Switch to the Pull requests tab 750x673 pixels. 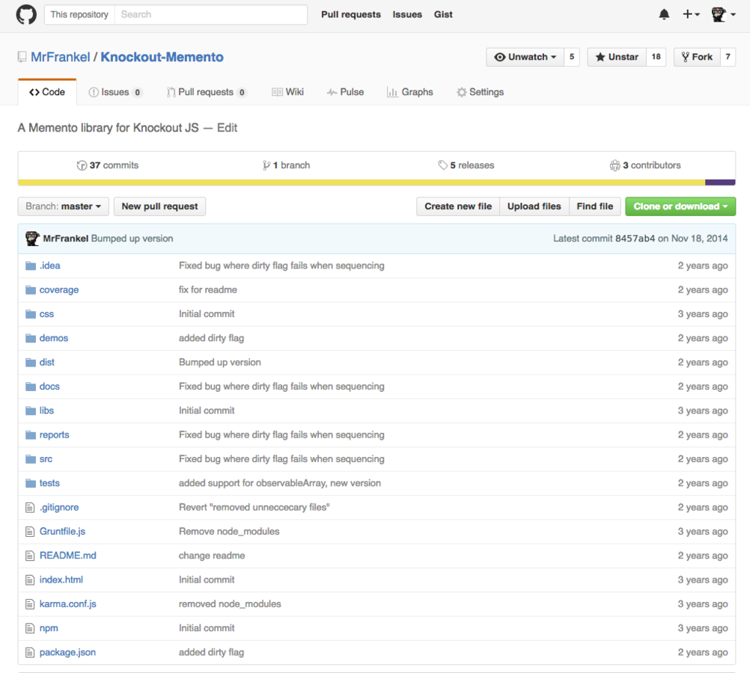207,92
